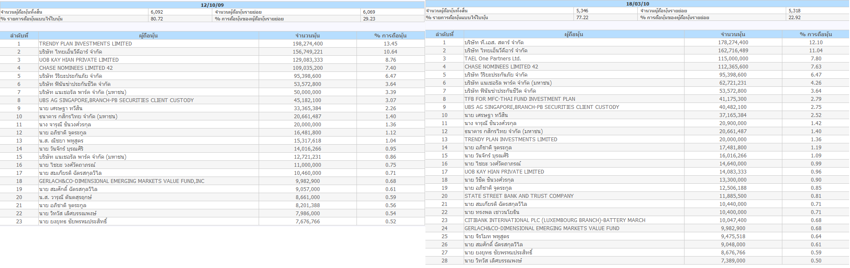The image size is (850, 268).
Task: Click share count 8,201,388
Action: point(308,205)
